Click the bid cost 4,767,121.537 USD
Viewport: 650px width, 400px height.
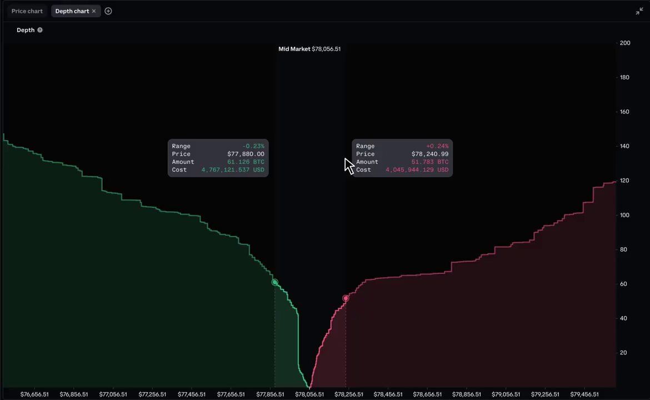point(233,169)
